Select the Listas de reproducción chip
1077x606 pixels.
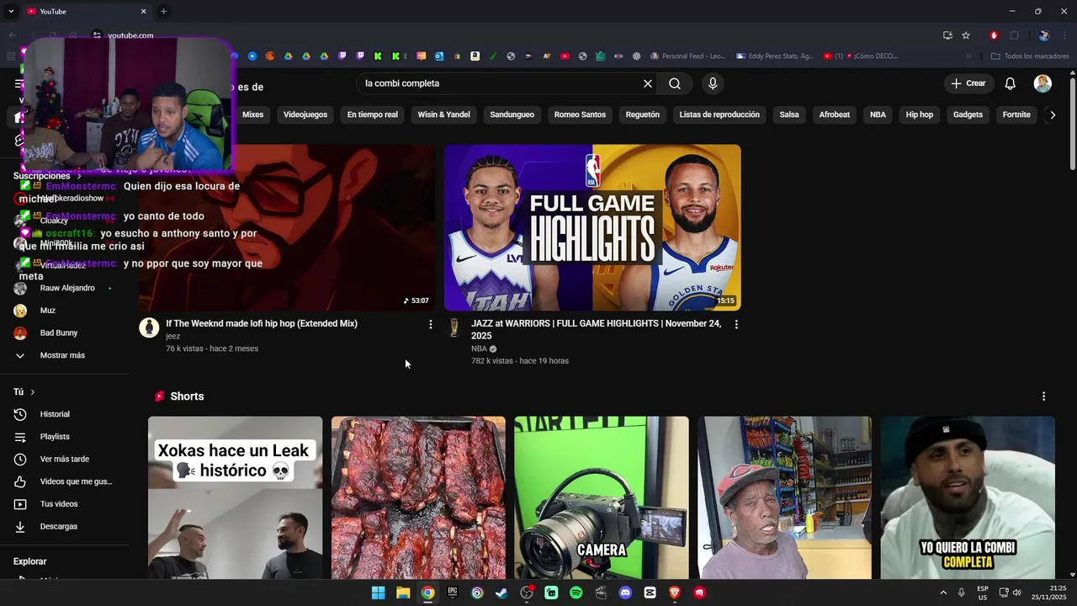coord(719,114)
